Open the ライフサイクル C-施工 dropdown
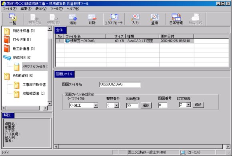The image size is (232, 156). click(96, 105)
